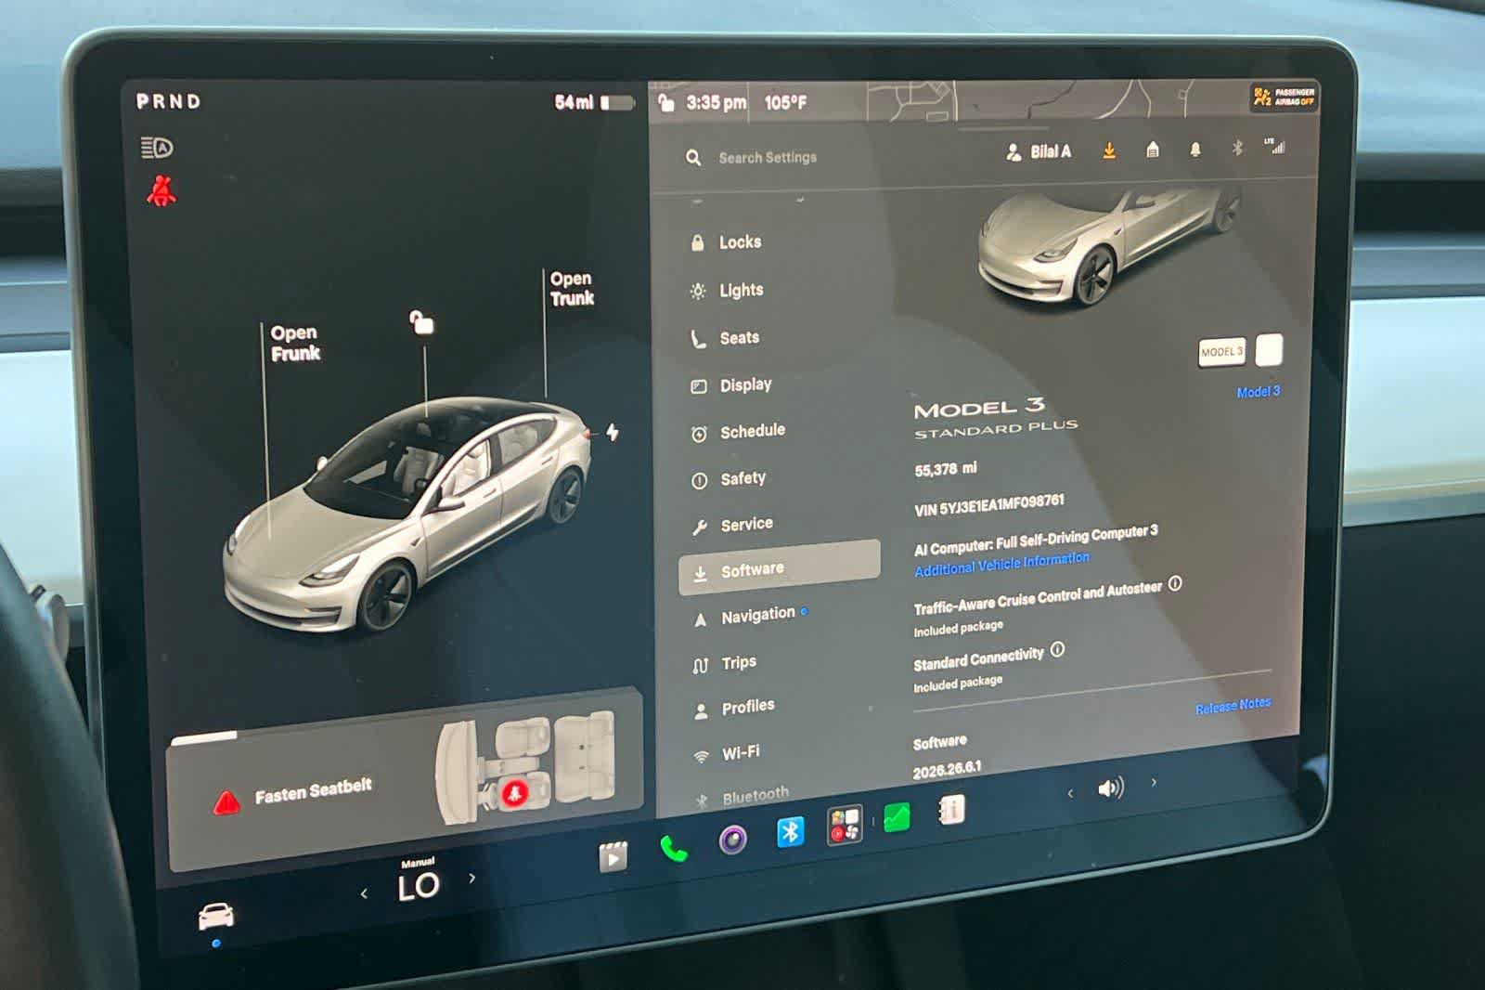Tap the VIN 5YJ3E1EA1MF098761 text
This screenshot has height=990, width=1485.
989,505
